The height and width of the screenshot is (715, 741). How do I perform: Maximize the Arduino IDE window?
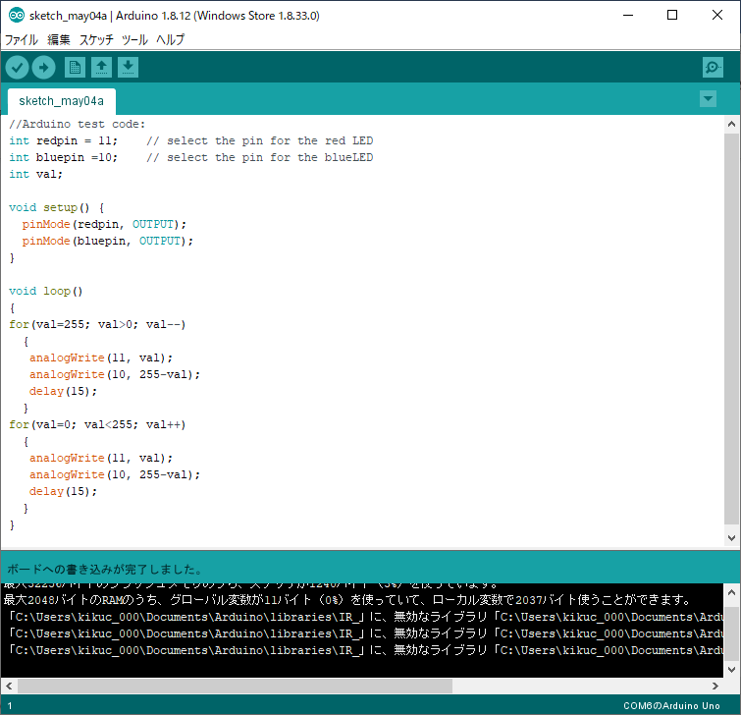click(672, 16)
